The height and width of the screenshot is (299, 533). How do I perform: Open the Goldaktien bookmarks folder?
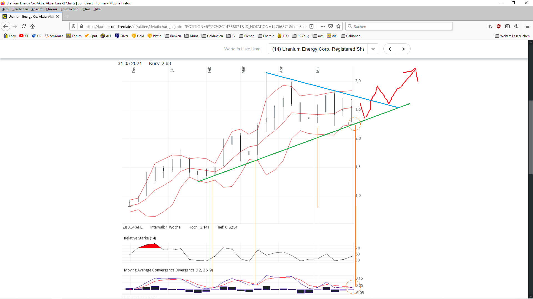click(x=212, y=36)
